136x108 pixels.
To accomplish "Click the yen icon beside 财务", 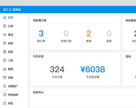I will click(5, 52).
